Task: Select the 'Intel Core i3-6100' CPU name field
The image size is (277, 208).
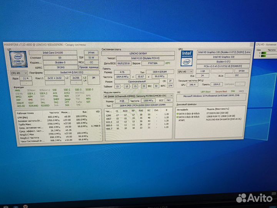Action: (x=53, y=53)
